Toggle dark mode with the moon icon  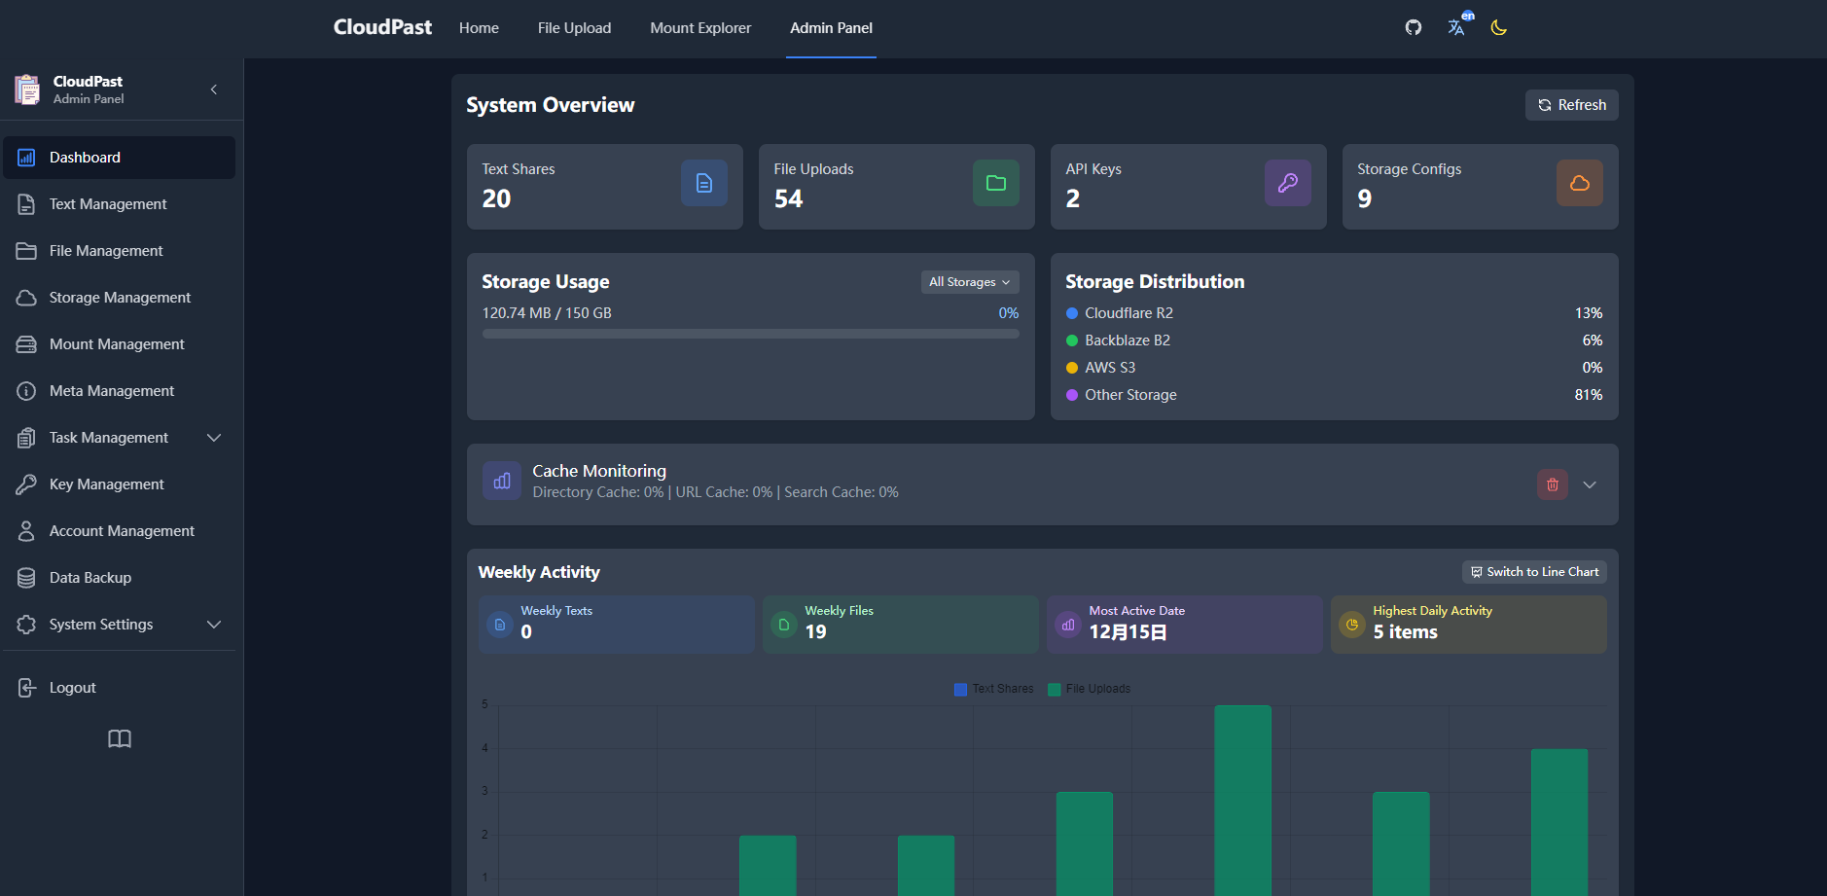pos(1499,27)
